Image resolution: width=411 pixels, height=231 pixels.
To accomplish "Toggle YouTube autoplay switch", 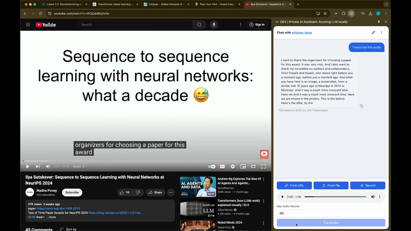I will pos(212,167).
